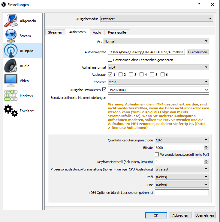Click the OBS icon in title bar
This screenshot has height=222, width=220.
point(4,5)
